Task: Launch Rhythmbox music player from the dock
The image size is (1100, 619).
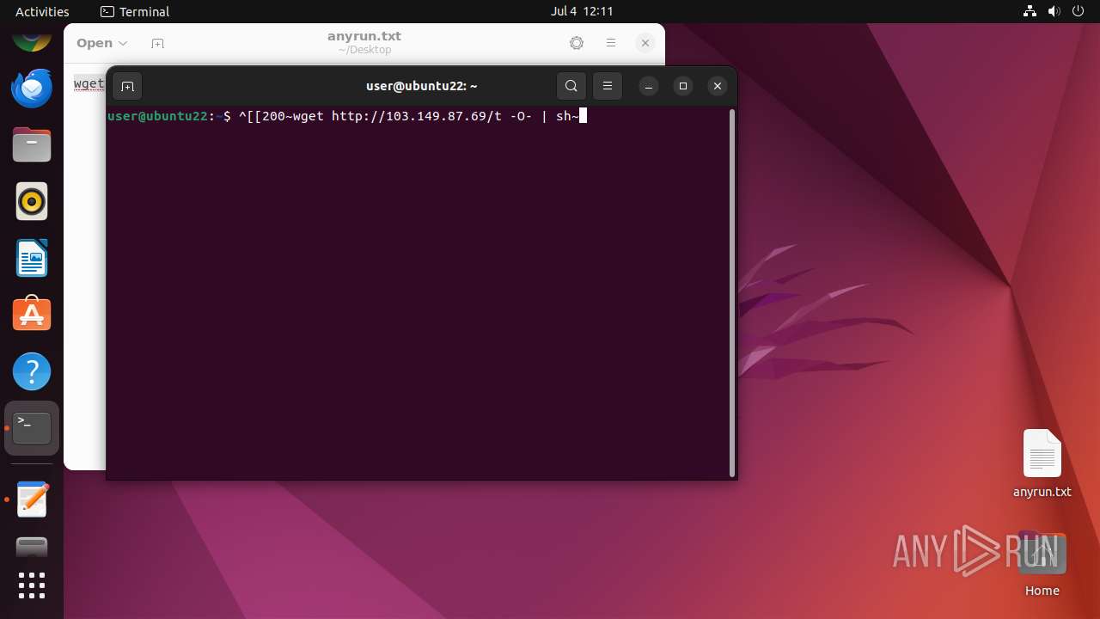Action: pyautogui.click(x=32, y=201)
